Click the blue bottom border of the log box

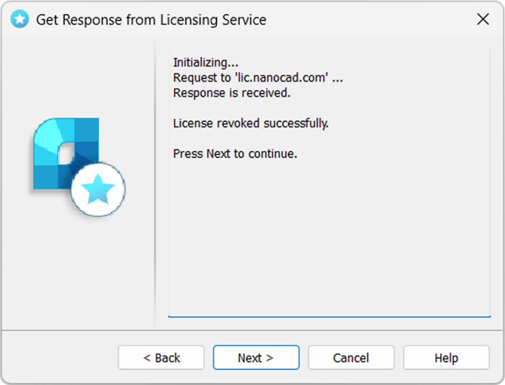pyautogui.click(x=329, y=317)
